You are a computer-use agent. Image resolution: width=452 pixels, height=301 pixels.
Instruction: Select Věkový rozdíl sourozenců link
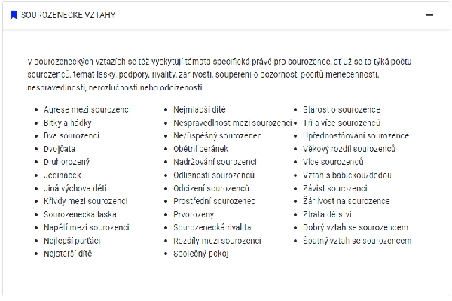click(349, 149)
